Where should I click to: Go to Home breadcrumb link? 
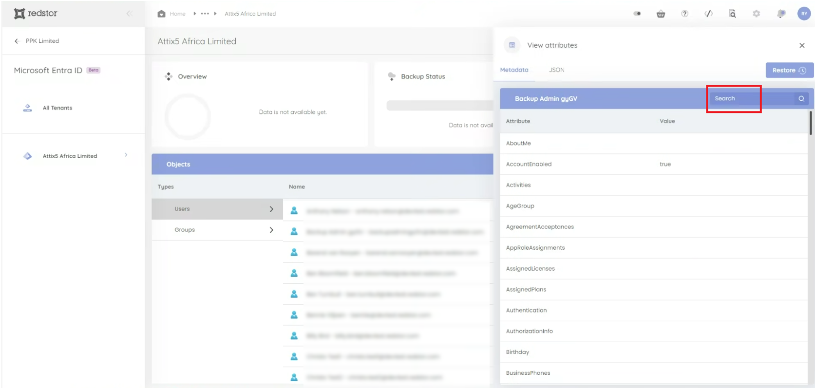pyautogui.click(x=177, y=14)
